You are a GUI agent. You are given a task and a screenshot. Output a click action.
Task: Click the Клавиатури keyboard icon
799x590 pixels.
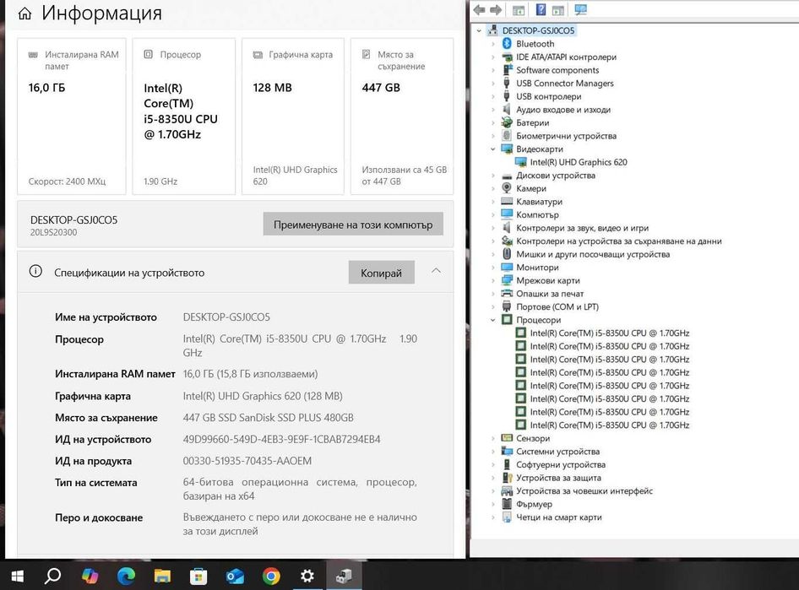(507, 202)
